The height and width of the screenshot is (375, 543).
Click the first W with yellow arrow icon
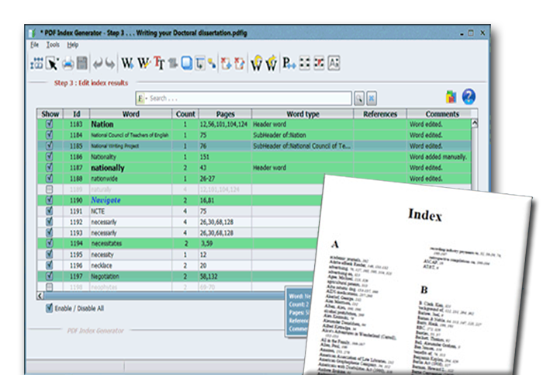[x=257, y=64]
